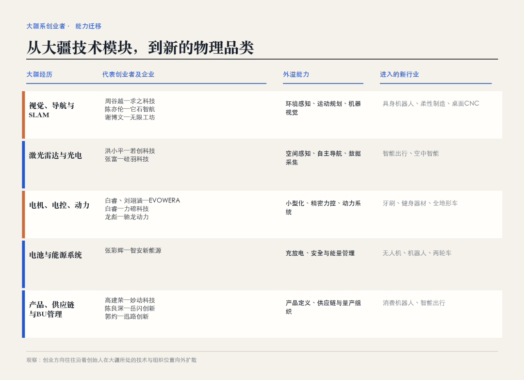Click 具身机器人、柔性制造、桌面CNC cell
This screenshot has width=524, height=380.
tap(431, 103)
